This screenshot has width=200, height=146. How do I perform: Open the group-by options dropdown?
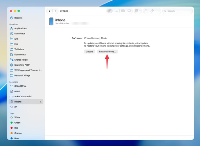point(138,11)
